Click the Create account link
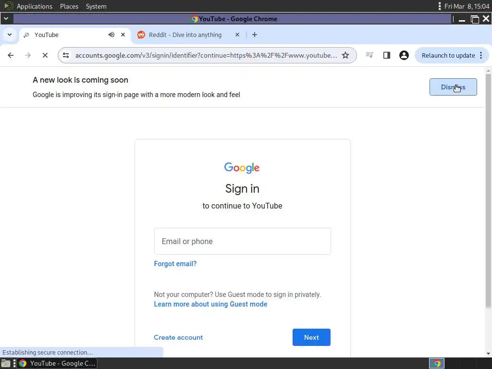492x369 pixels. click(x=178, y=337)
